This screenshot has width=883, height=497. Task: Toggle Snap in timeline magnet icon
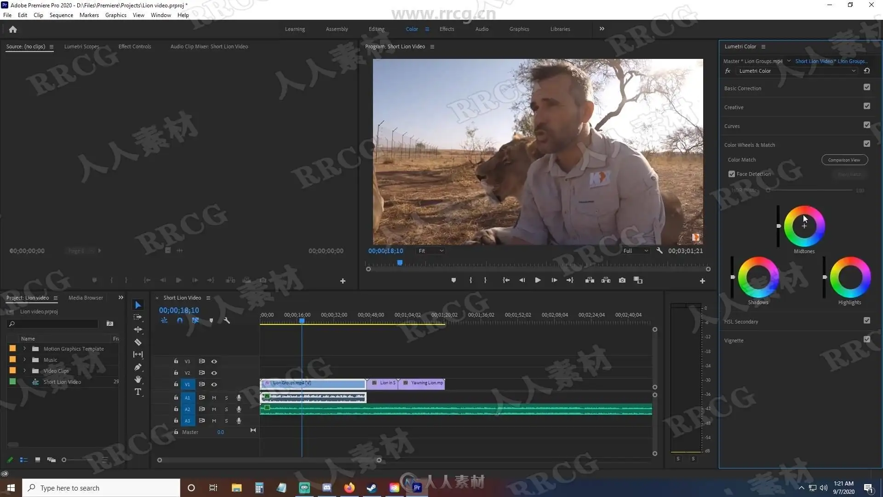(180, 321)
